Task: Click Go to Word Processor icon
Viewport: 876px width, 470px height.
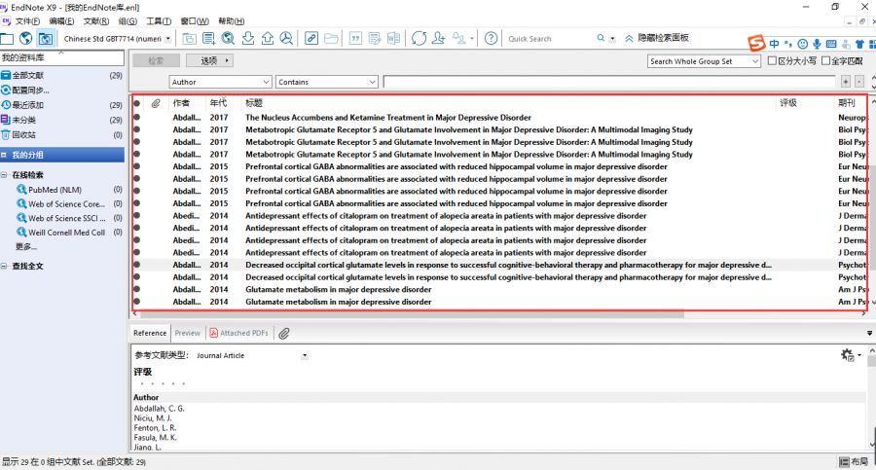Action: (394, 39)
